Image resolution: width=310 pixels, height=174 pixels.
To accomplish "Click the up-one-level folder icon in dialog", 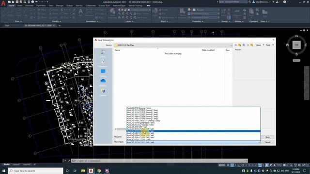I will pyautogui.click(x=240, y=45).
